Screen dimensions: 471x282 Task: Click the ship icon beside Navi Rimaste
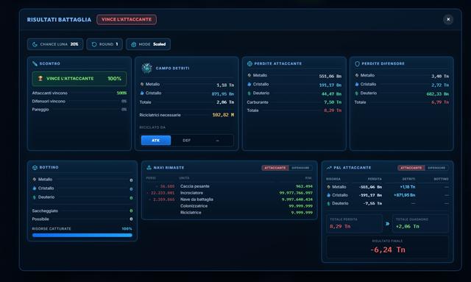click(x=149, y=167)
